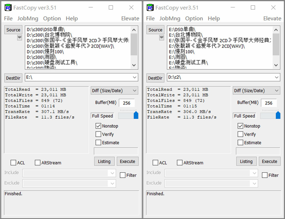Expand Include filter dropdown in left window
The width and height of the screenshot is (285, 219).
tap(112, 173)
